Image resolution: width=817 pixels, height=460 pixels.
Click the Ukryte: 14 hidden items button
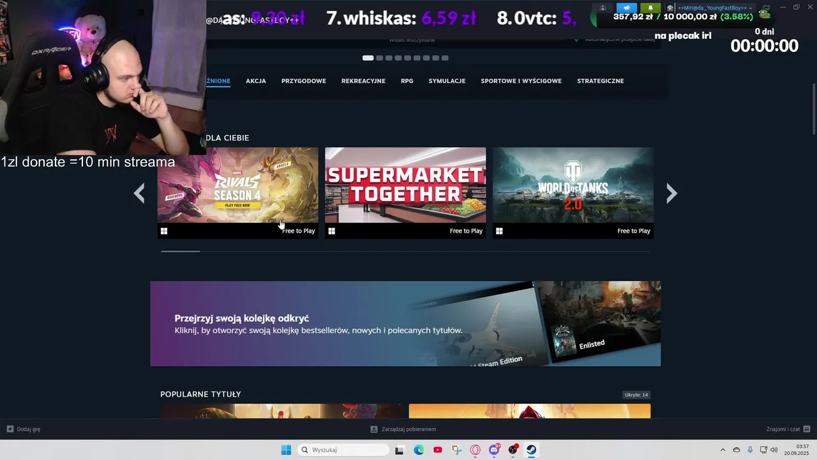(x=636, y=395)
